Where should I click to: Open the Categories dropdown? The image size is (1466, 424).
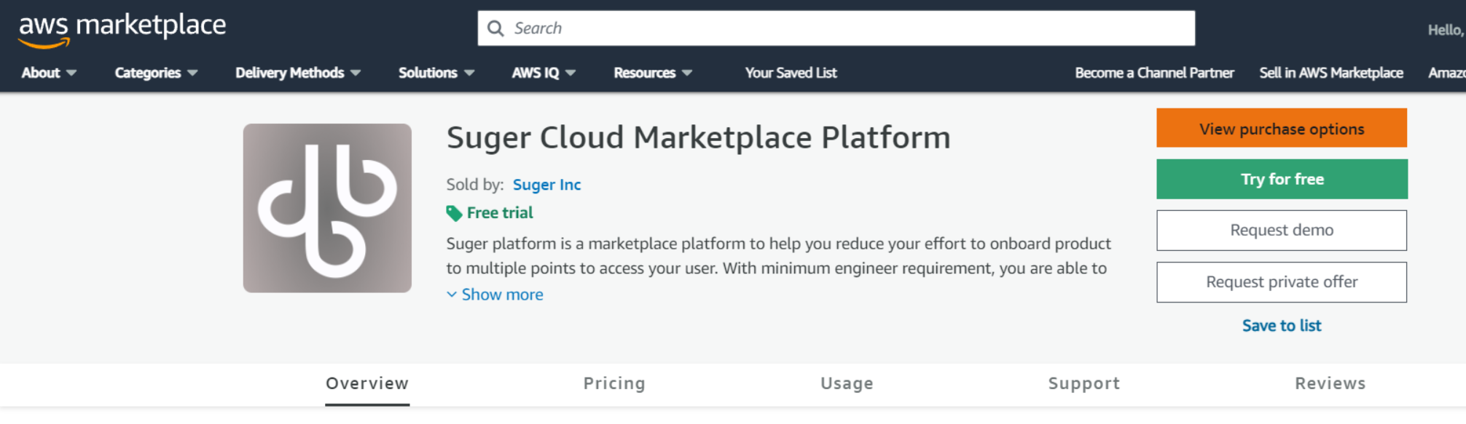[156, 73]
